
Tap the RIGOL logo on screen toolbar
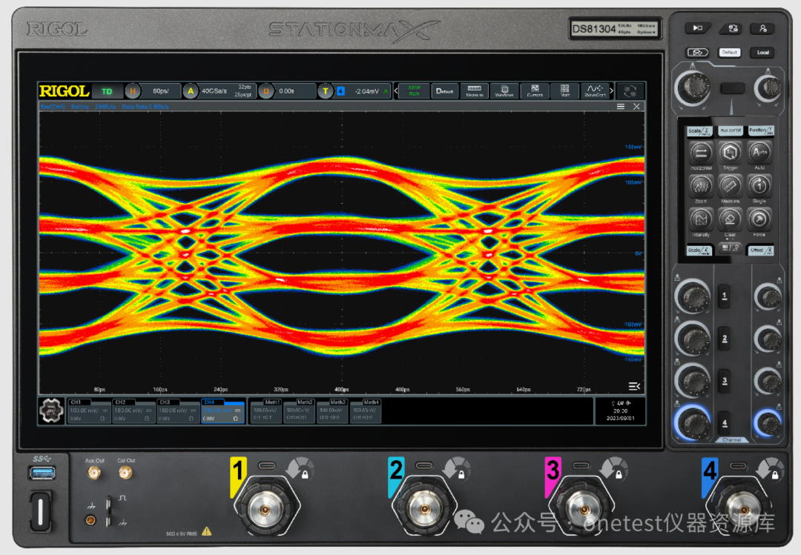(65, 91)
